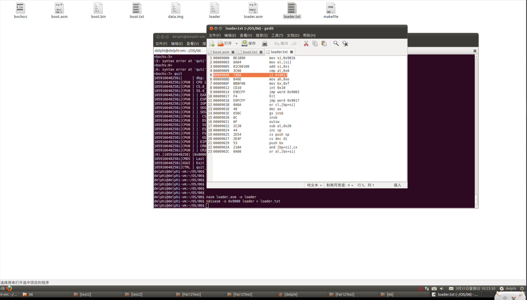Click the volume icon in system tray
The width and height of the screenshot is (527, 300).
coord(442,288)
